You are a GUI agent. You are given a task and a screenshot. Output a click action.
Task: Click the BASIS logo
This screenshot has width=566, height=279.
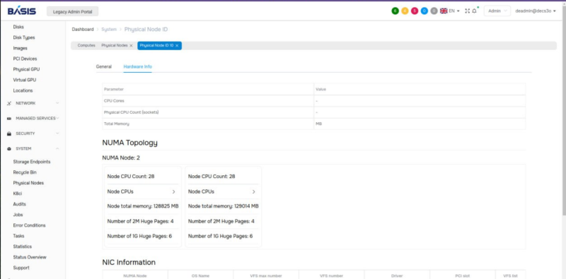22,11
